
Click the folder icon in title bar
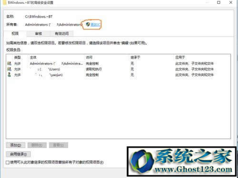(x=5, y=2)
